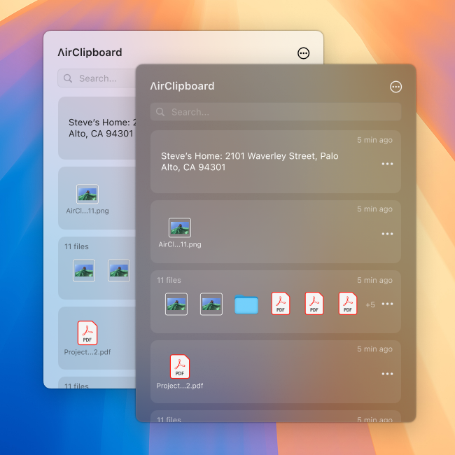Viewport: 455px width, 455px height.
Task: Select second image thumbnail in dark window 11 files clip
Action: 211,304
